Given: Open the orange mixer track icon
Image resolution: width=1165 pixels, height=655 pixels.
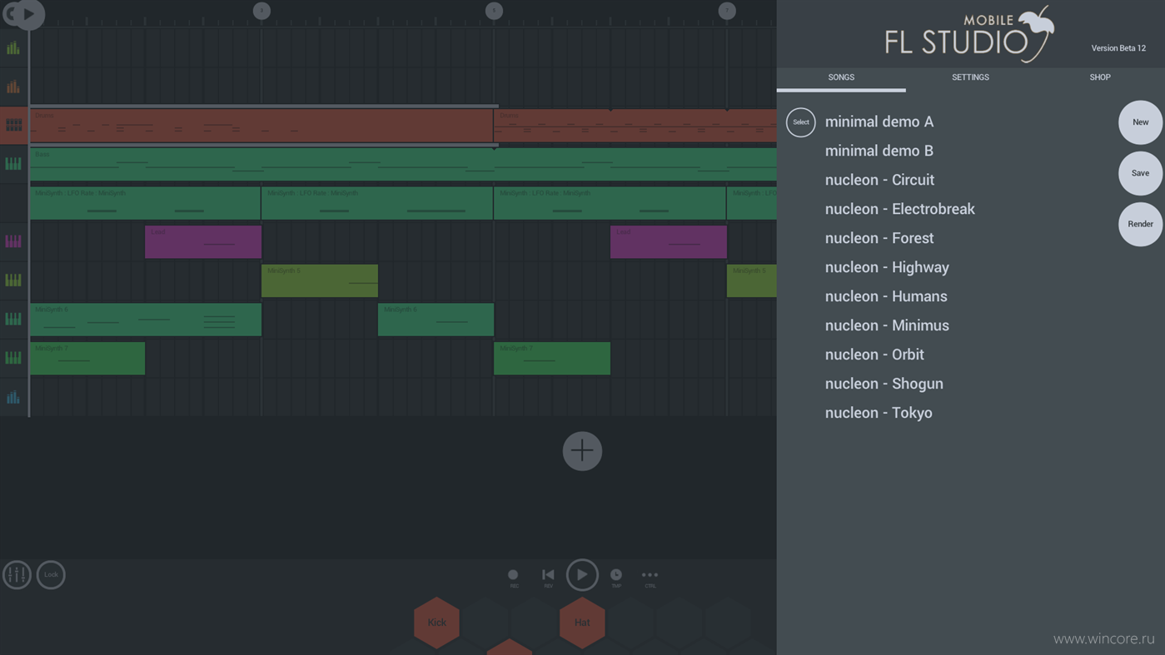Looking at the screenshot, I should (x=13, y=87).
